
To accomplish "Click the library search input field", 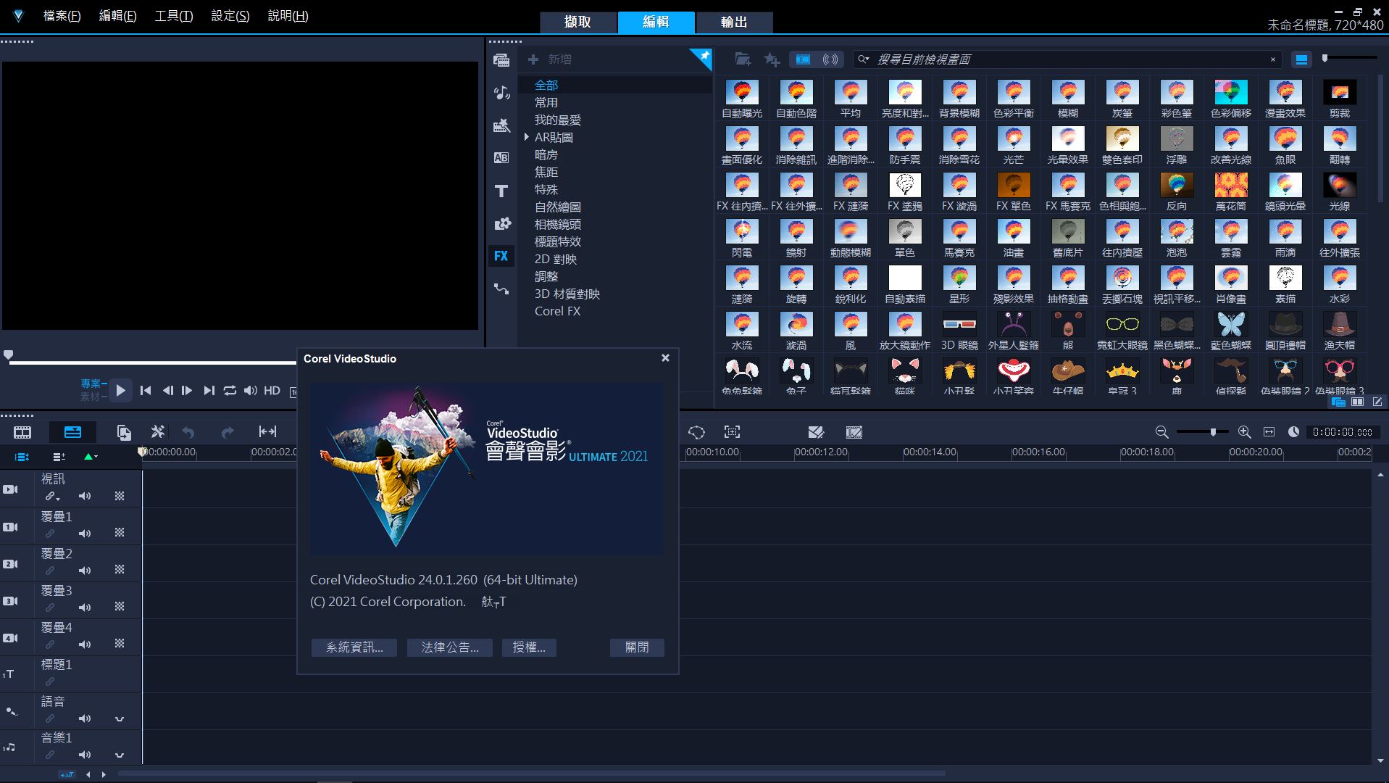I will pyautogui.click(x=1068, y=59).
